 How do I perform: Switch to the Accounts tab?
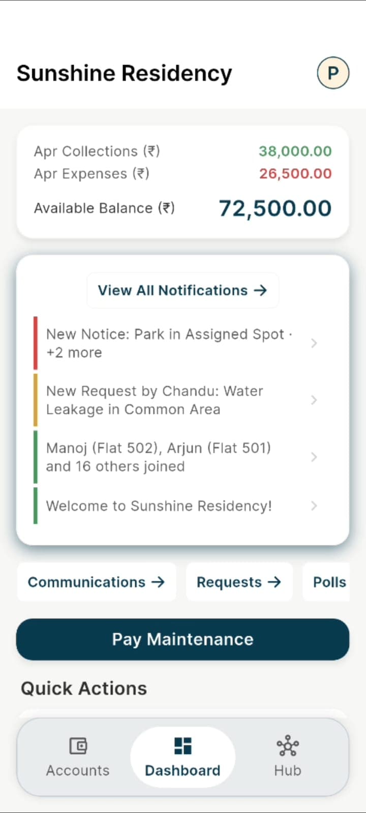tap(78, 757)
